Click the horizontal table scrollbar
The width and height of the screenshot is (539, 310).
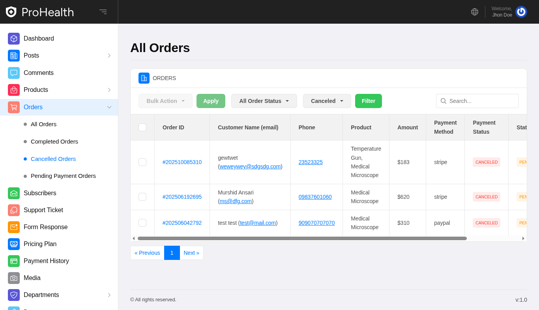coord(302,239)
